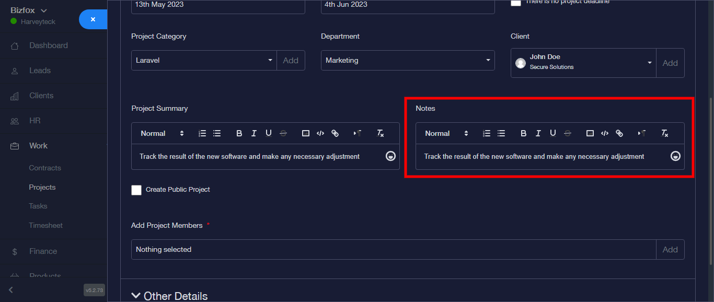Clear formatting in Notes editor toolbar
This screenshot has width=714, height=302.
click(x=665, y=133)
